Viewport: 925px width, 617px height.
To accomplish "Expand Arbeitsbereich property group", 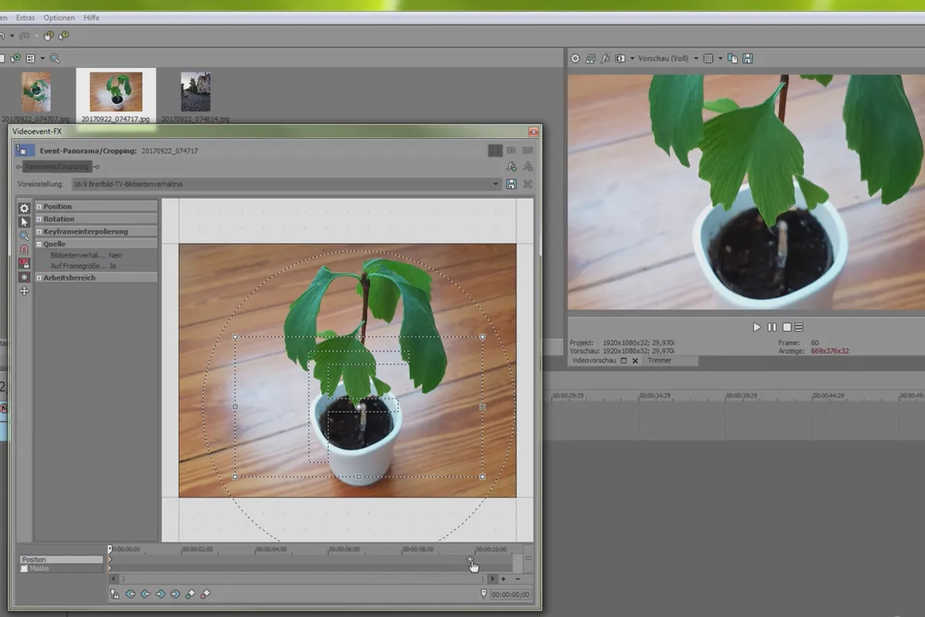I will click(x=39, y=278).
